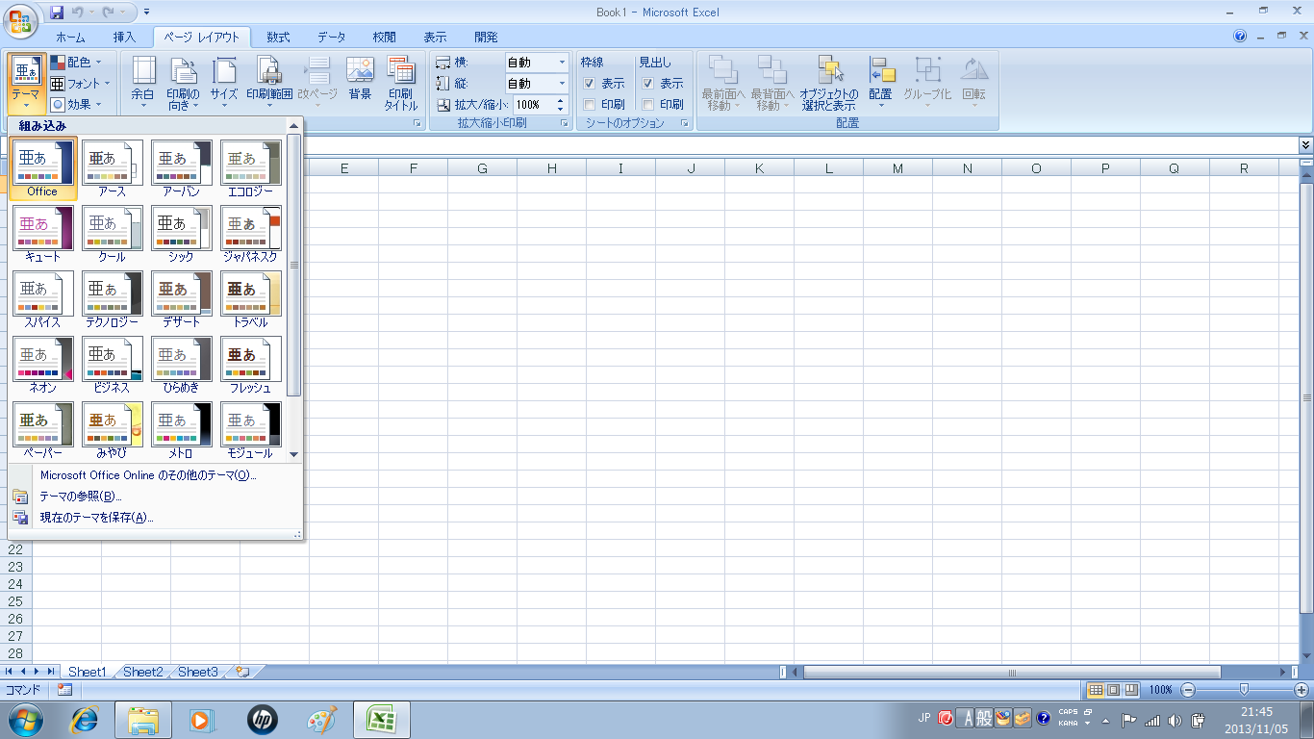This screenshot has width=1314, height=739.
Task: Switch to the 数式 ribbon tab
Action: pos(278,38)
